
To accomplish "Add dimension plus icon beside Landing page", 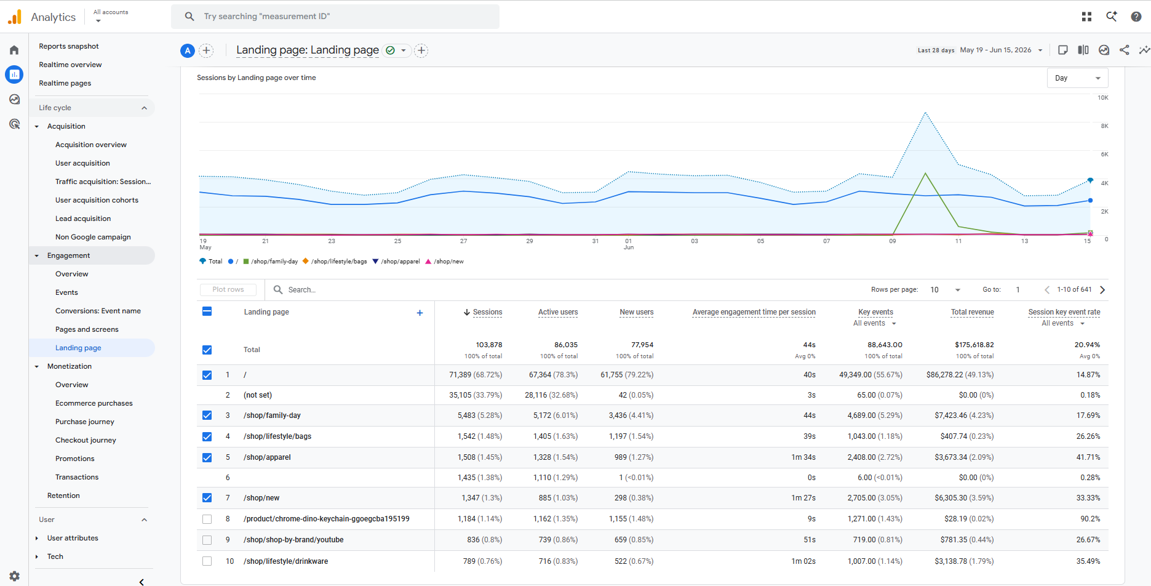I will click(420, 313).
